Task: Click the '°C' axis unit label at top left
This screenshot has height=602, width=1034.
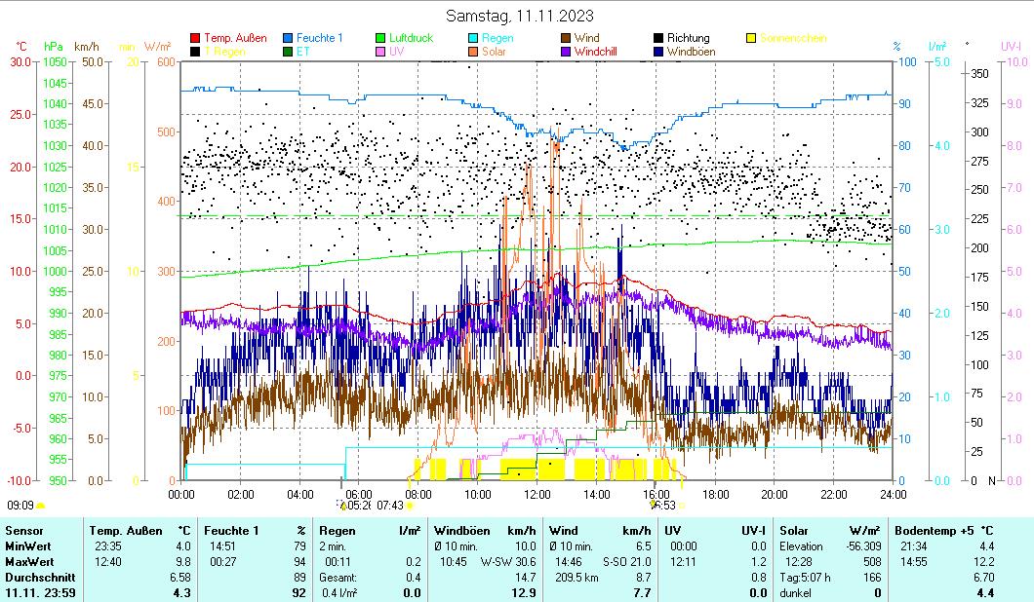Action: (x=21, y=47)
